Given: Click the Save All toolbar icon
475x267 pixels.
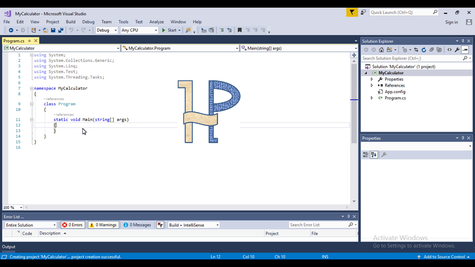Looking at the screenshot, I should click(61, 30).
